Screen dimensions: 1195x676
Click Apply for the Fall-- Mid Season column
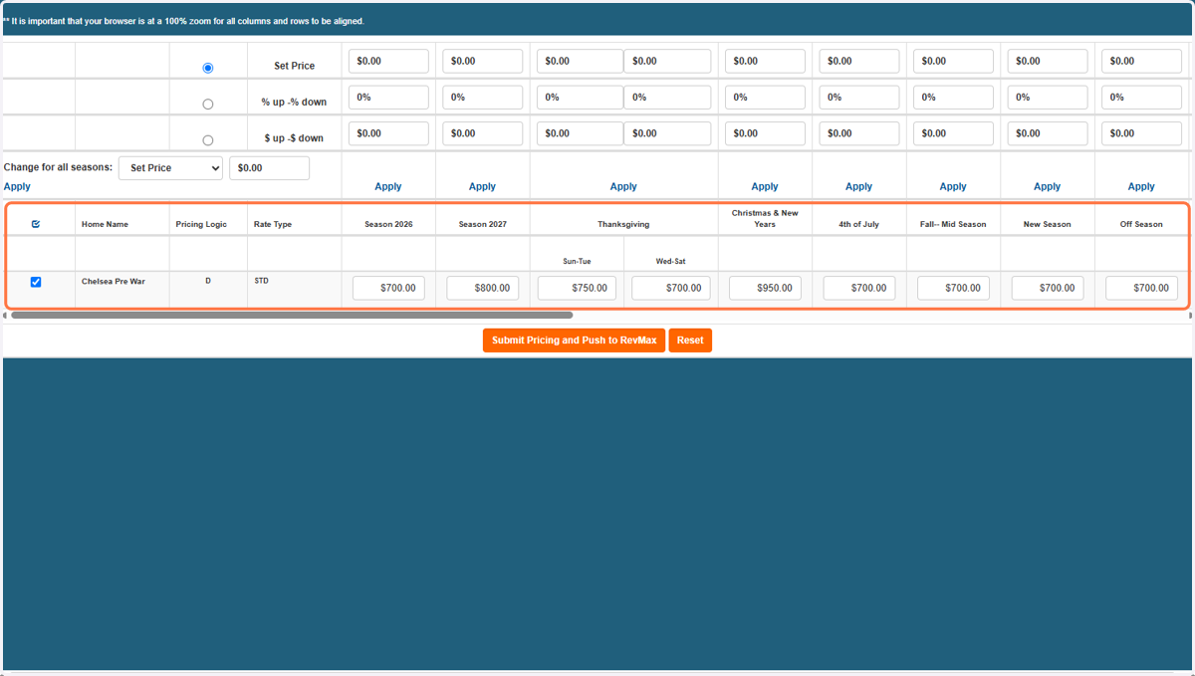click(x=953, y=186)
